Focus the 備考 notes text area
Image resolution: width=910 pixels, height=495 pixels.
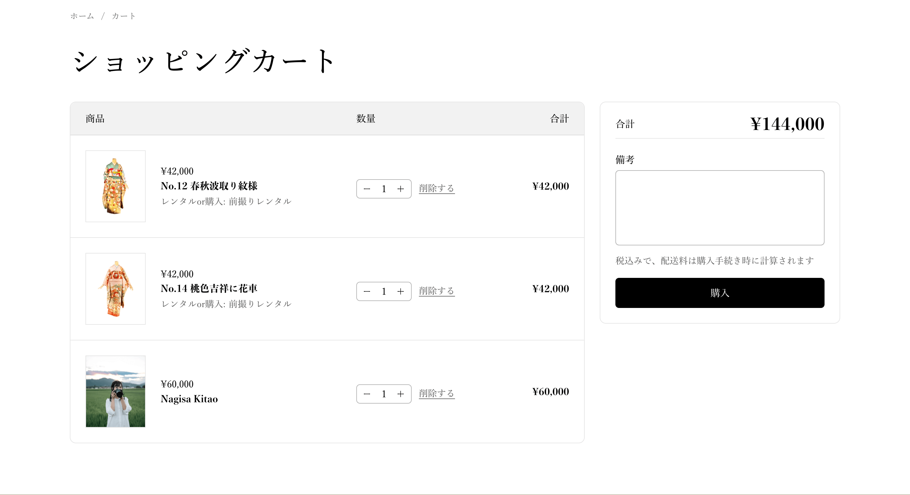(x=719, y=208)
